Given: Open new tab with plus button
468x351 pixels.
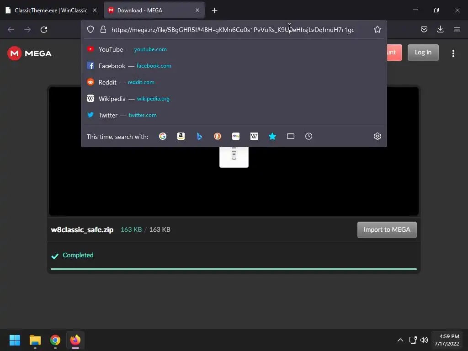Looking at the screenshot, I should click(215, 11).
